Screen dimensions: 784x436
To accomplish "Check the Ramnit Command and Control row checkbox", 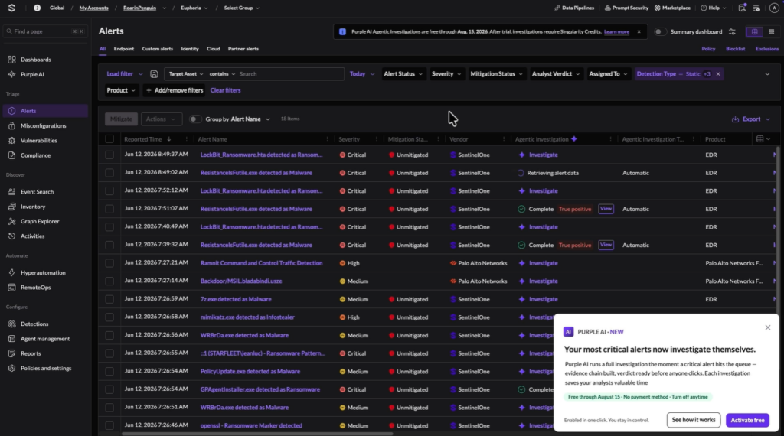I will coord(109,263).
